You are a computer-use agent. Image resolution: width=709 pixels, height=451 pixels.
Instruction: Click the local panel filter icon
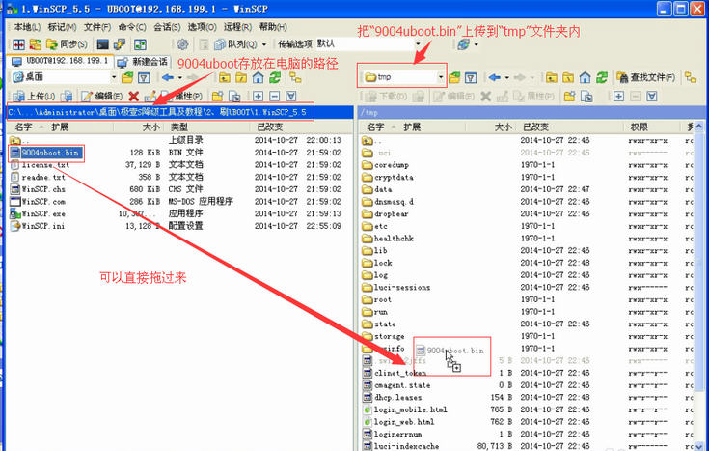point(144,78)
